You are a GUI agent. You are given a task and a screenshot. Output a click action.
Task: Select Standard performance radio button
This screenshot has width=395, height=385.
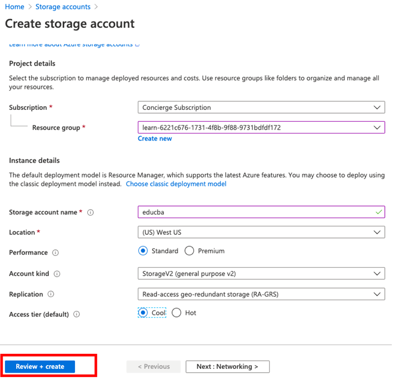[143, 251]
